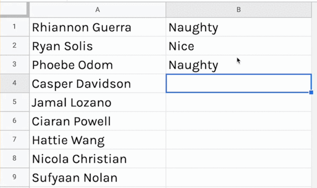Screen dimensions: 317x188
Task: Click the Ryan Solis name cell
Action: pos(98,46)
